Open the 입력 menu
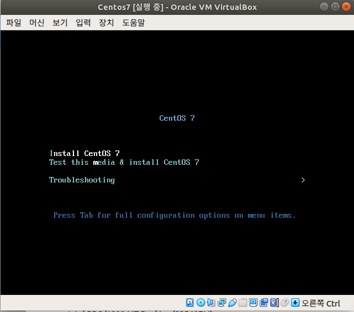 (x=83, y=23)
